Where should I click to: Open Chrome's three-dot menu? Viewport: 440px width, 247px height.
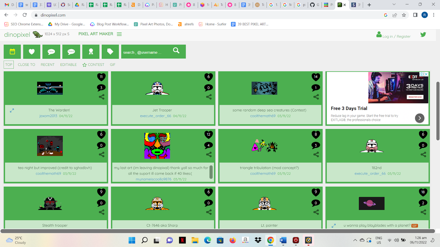pyautogui.click(x=434, y=15)
